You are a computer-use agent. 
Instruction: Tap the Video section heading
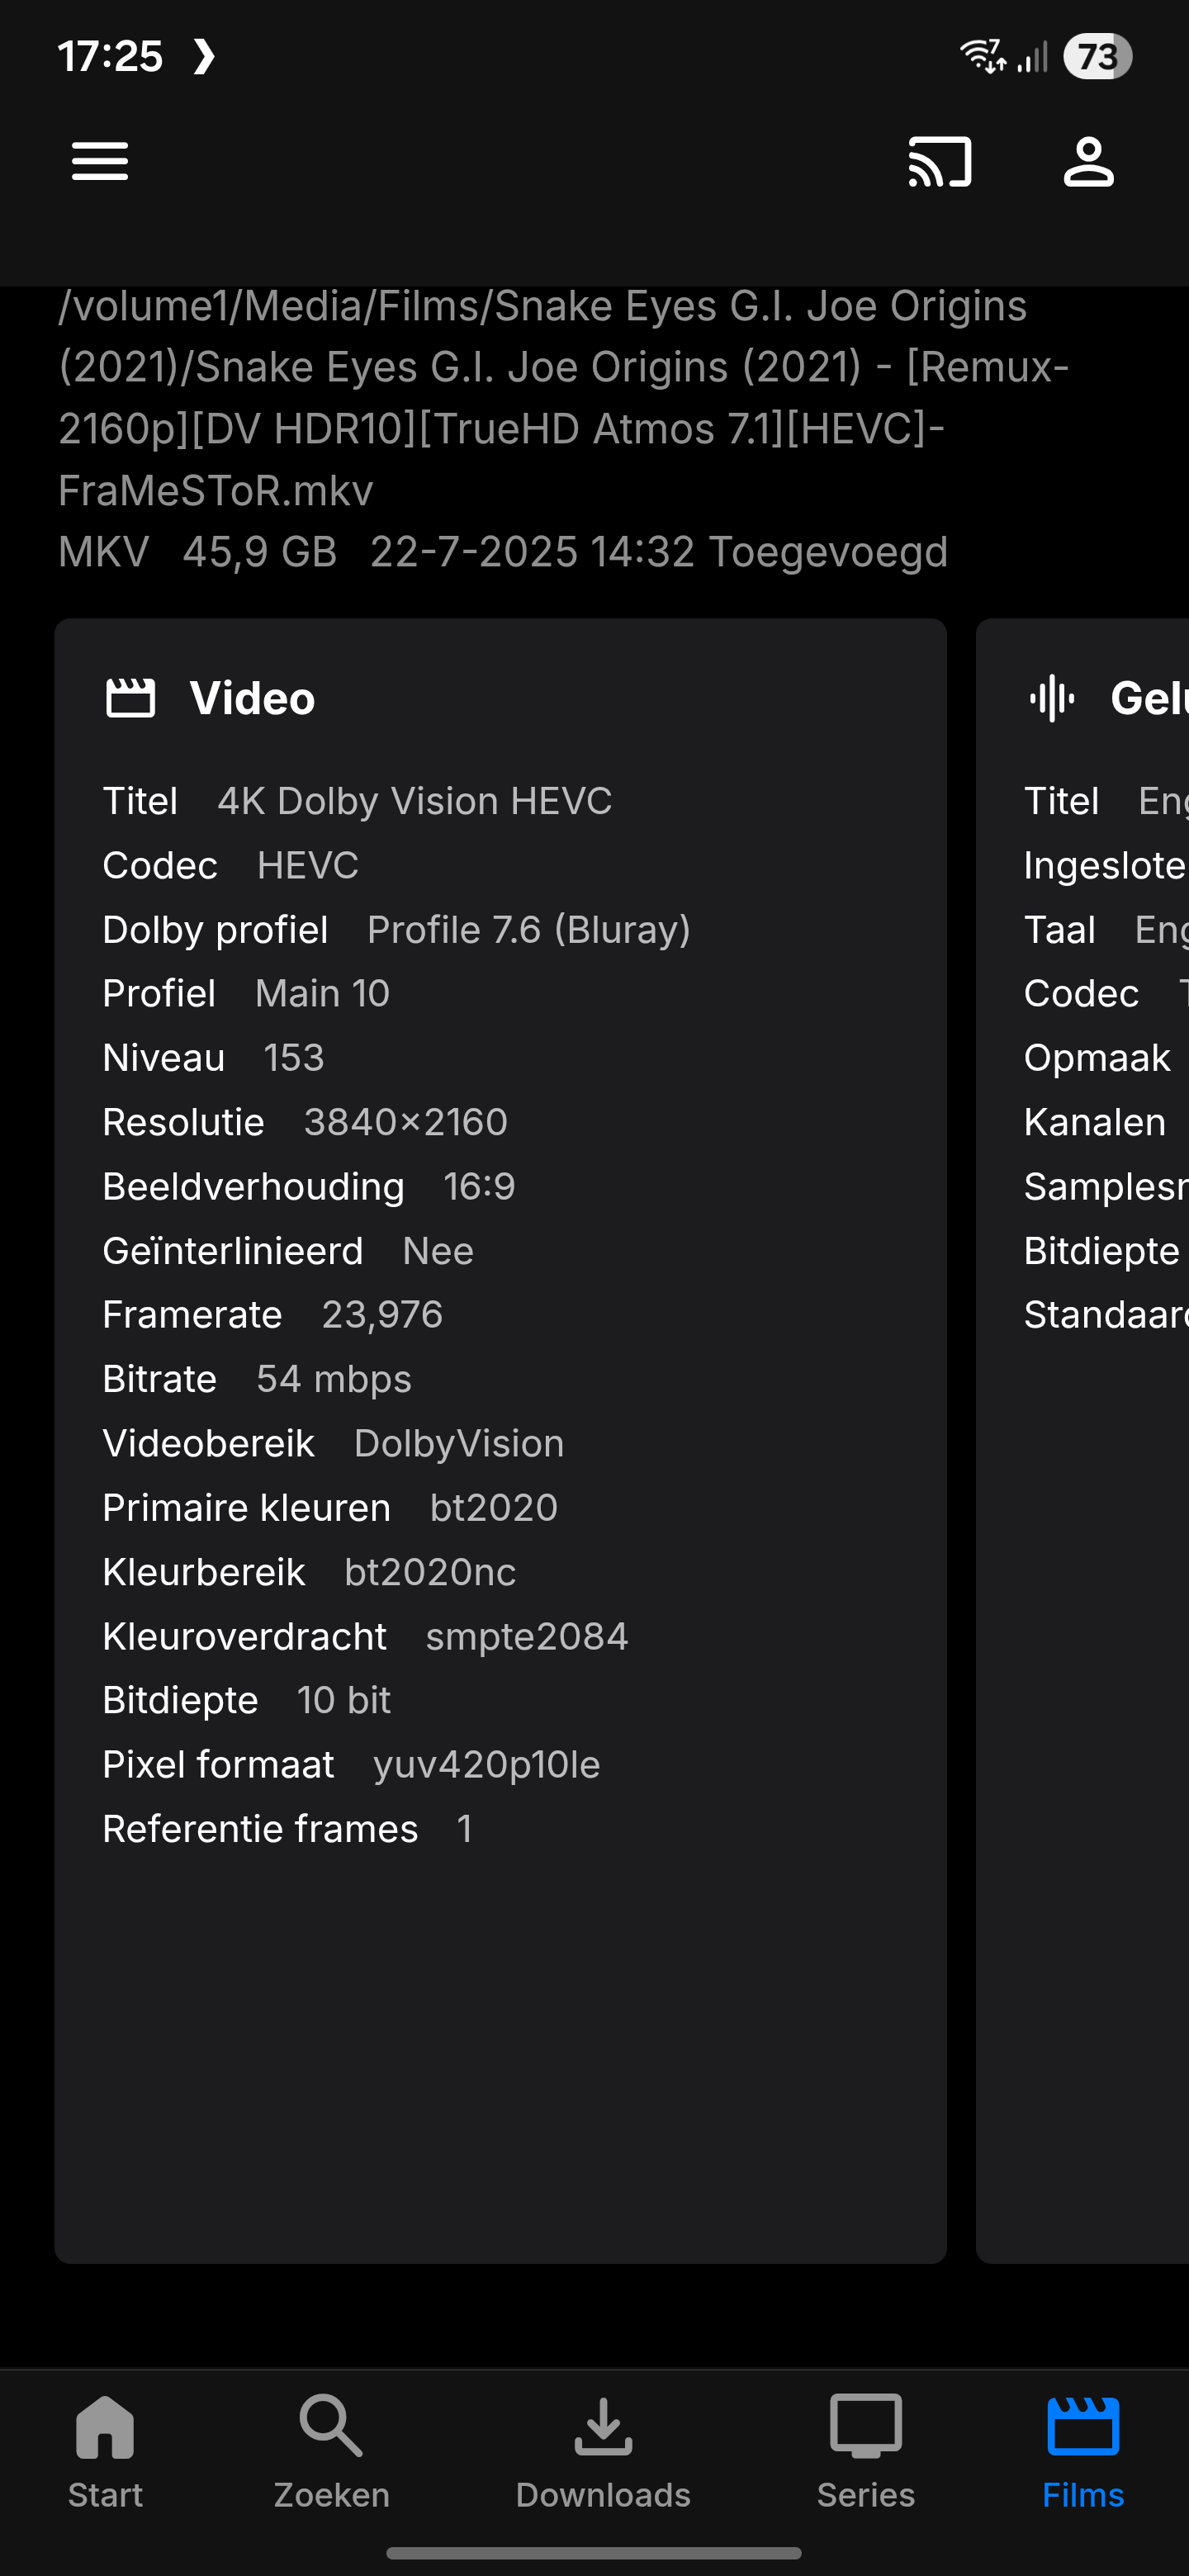point(252,698)
